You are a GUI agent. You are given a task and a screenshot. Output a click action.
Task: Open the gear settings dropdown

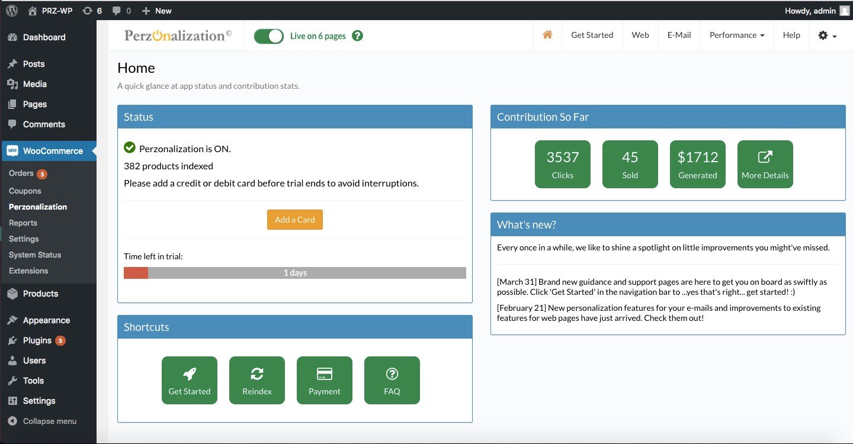tap(828, 36)
